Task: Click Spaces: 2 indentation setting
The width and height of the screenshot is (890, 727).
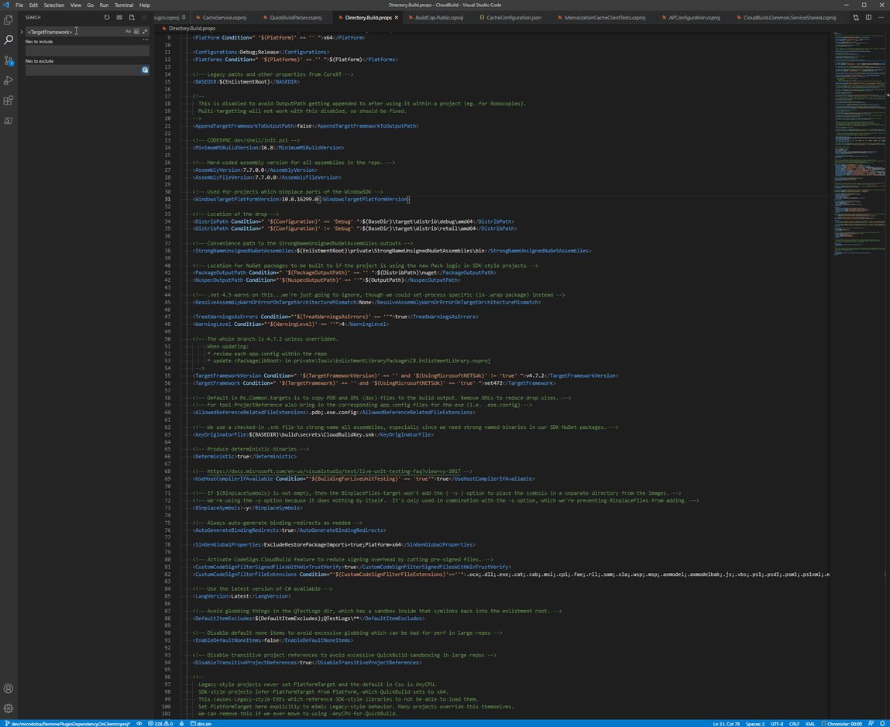Action: click(x=755, y=724)
